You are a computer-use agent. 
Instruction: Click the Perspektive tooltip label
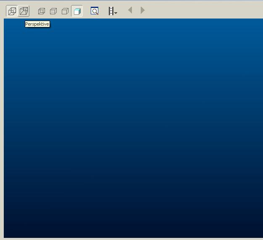pyautogui.click(x=37, y=24)
